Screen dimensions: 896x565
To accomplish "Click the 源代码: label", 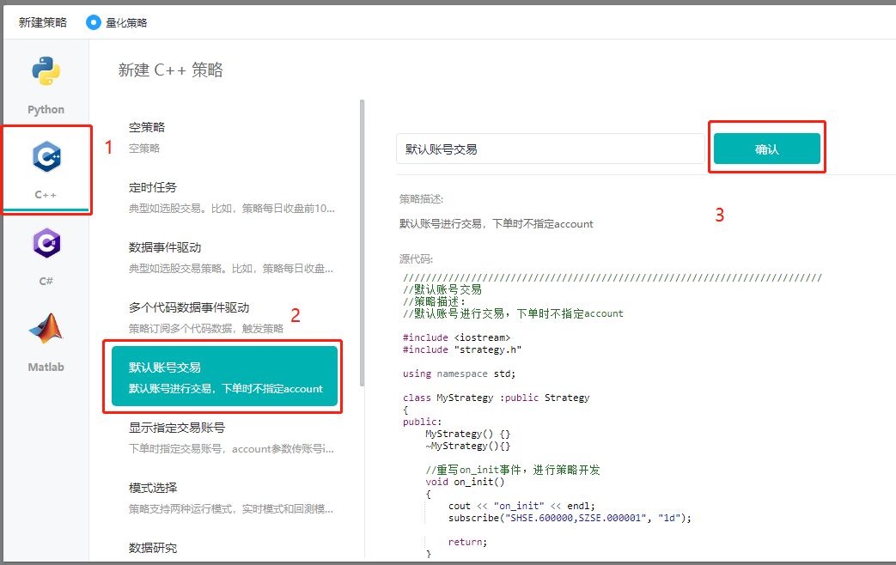I will 416,258.
